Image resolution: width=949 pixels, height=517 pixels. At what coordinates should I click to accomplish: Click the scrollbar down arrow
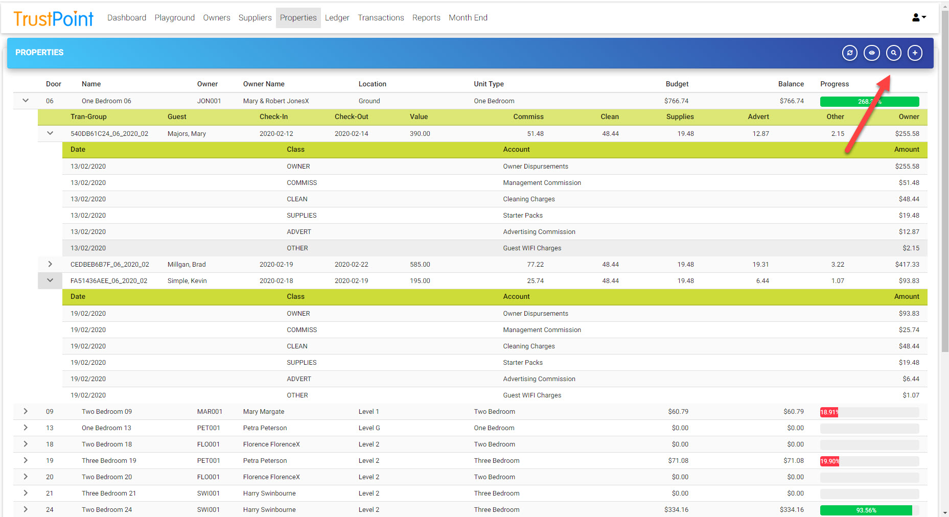[945, 512]
